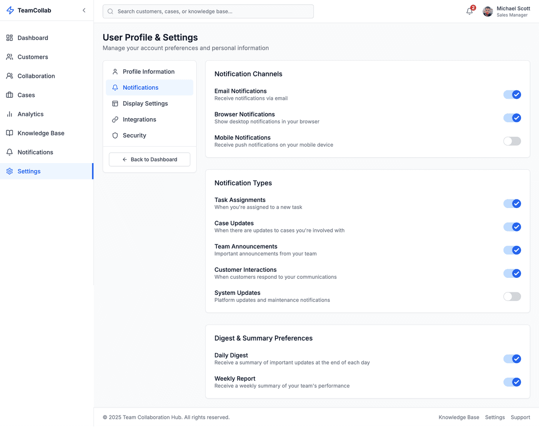Enable the Mobile Notifications toggle
The image size is (539, 427).
512,141
